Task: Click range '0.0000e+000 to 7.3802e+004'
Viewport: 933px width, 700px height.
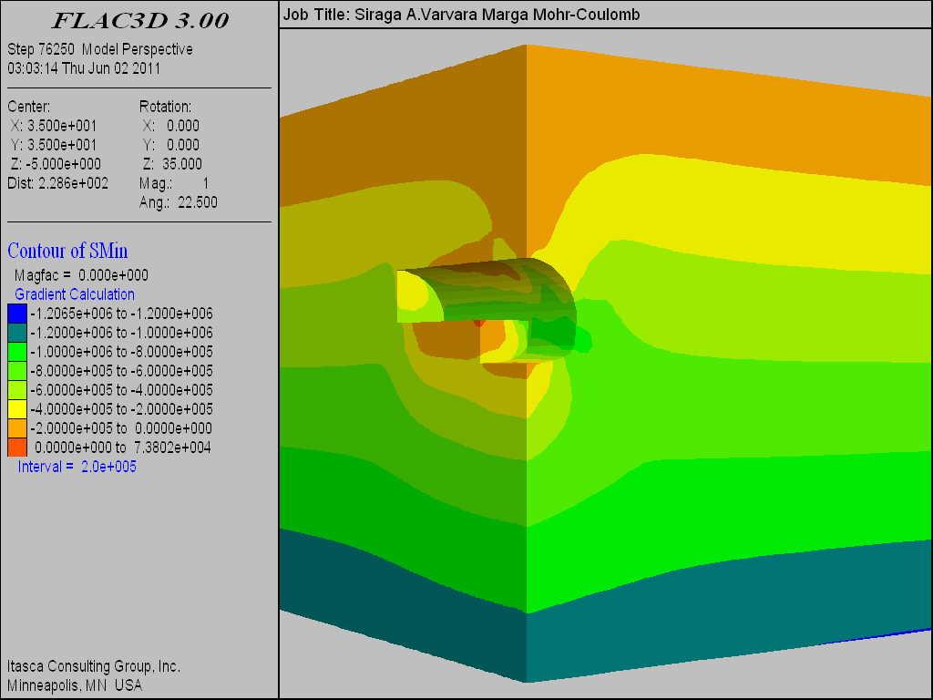Action: point(123,447)
